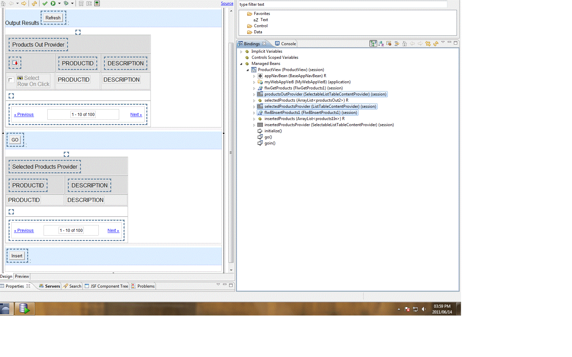Screen dimensions: 572x357
Task: Select selectedProductsProvider tree item
Action: pyautogui.click(x=320, y=106)
